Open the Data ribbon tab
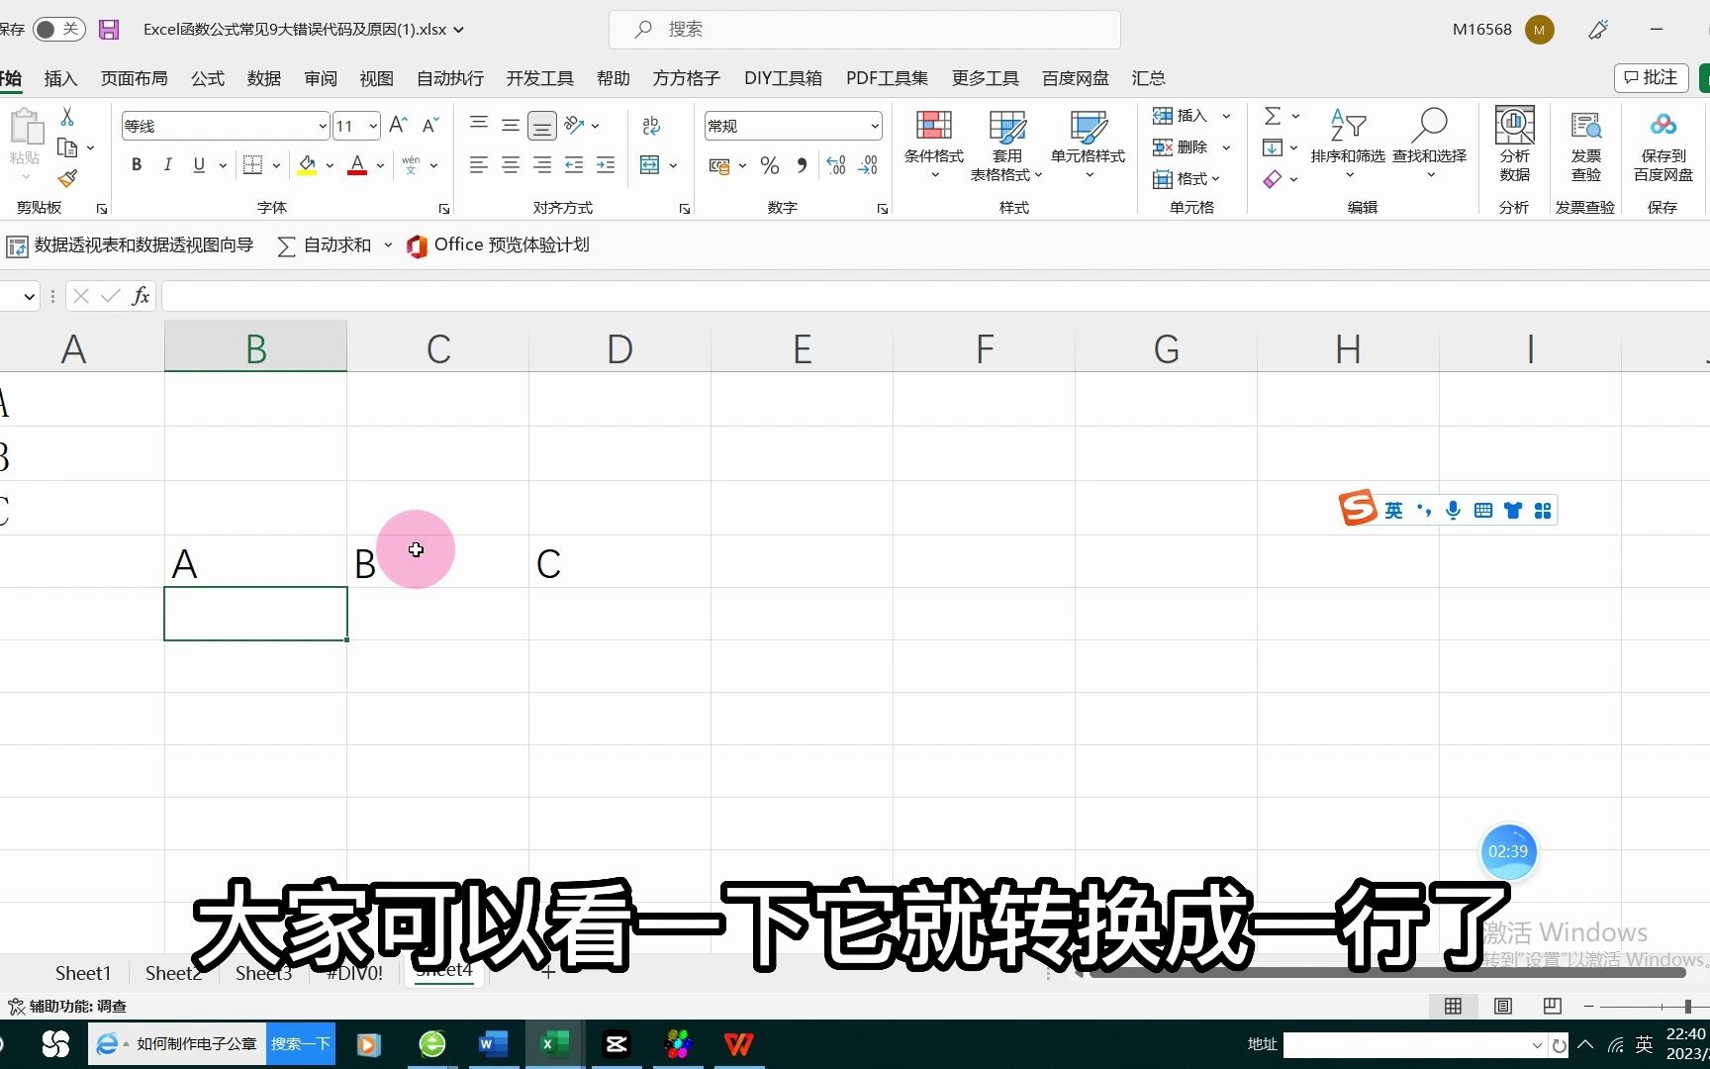The width and height of the screenshot is (1710, 1069). (264, 78)
